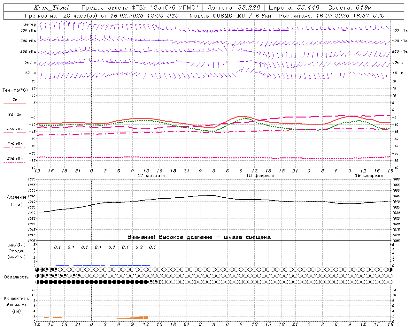Click the Ветер wind panel label
Image resolution: width=409 pixels, height=327 pixels.
30,24
